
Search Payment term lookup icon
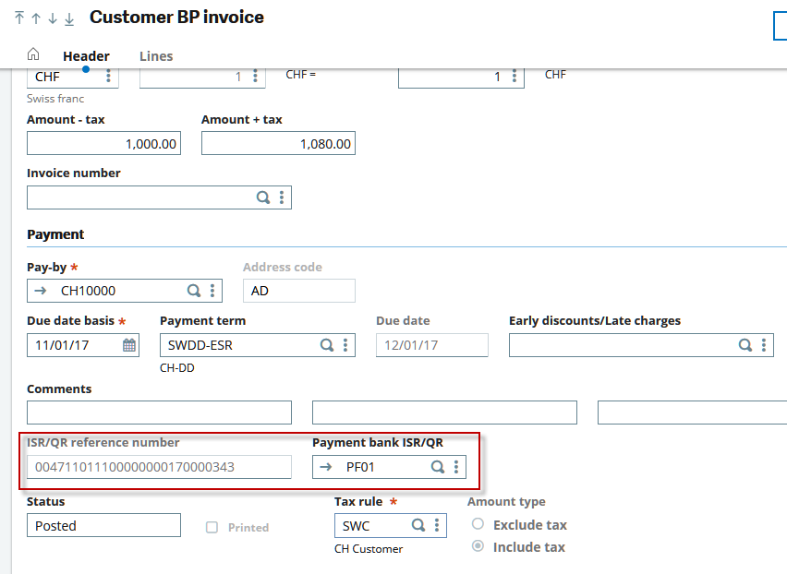pos(327,345)
